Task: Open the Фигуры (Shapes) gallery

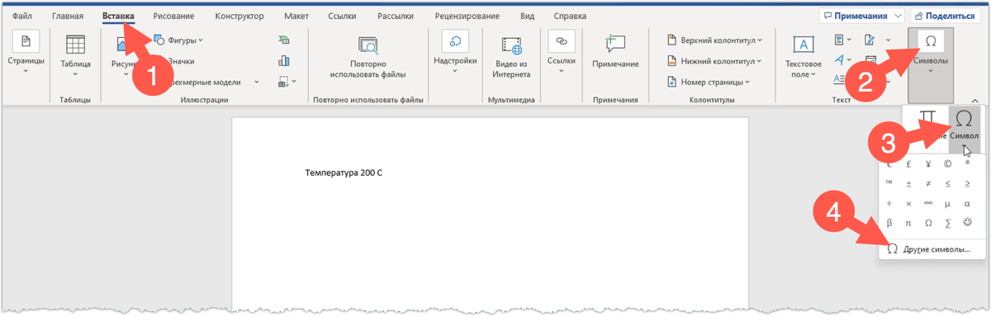Action: pyautogui.click(x=178, y=40)
